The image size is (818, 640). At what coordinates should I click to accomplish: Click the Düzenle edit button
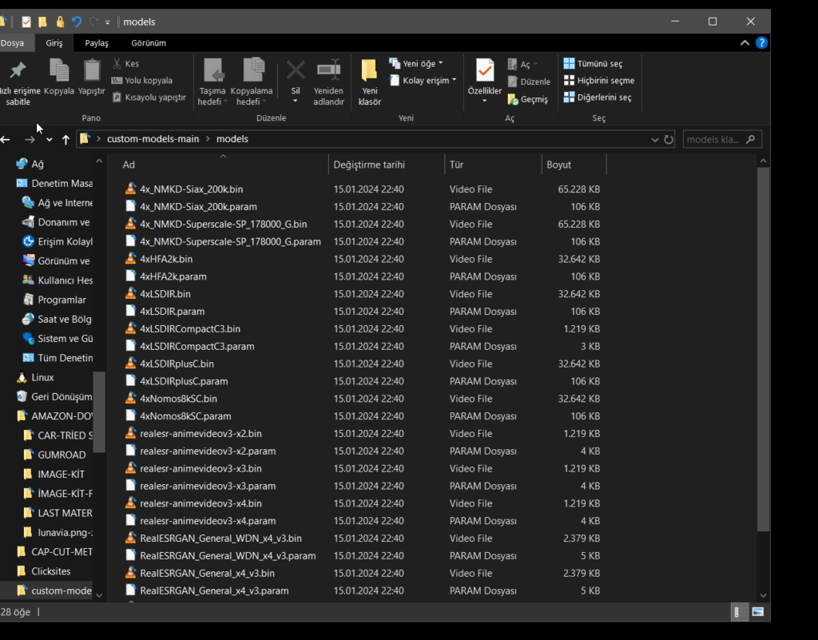coord(529,81)
